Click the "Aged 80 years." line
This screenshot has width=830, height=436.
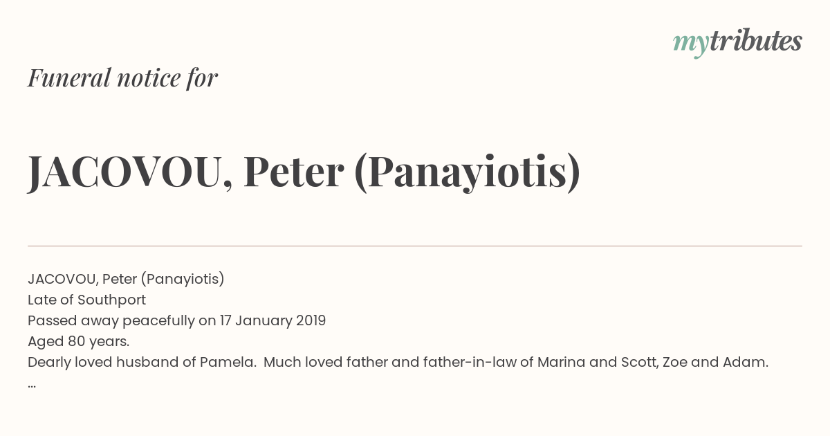(x=79, y=341)
